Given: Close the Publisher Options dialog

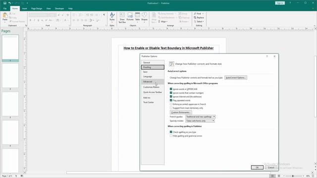Looking at the screenshot, I should pyautogui.click(x=274, y=56).
